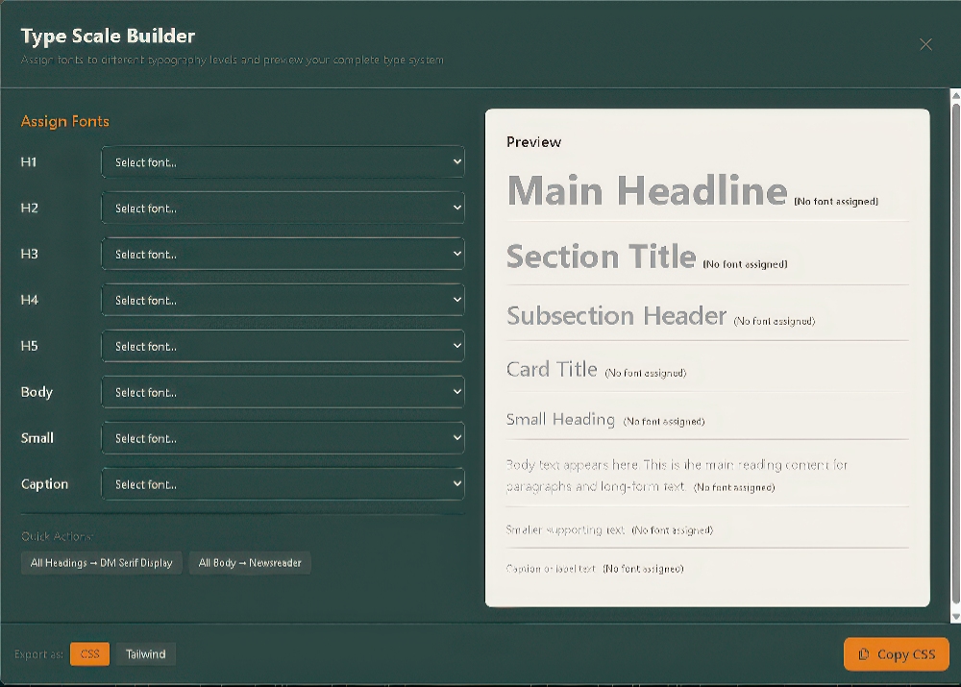The width and height of the screenshot is (961, 687).
Task: Open the H4 font picker dropdown
Action: click(282, 300)
